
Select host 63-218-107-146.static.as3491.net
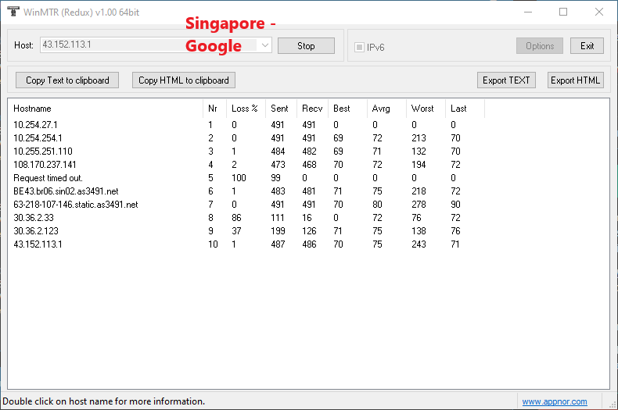(x=76, y=205)
